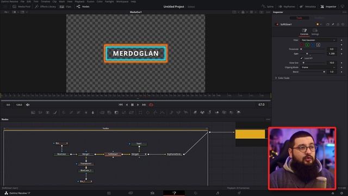Screen dimensions: 348x196
Task: Play the composition in reverse
Action: pos(127,105)
